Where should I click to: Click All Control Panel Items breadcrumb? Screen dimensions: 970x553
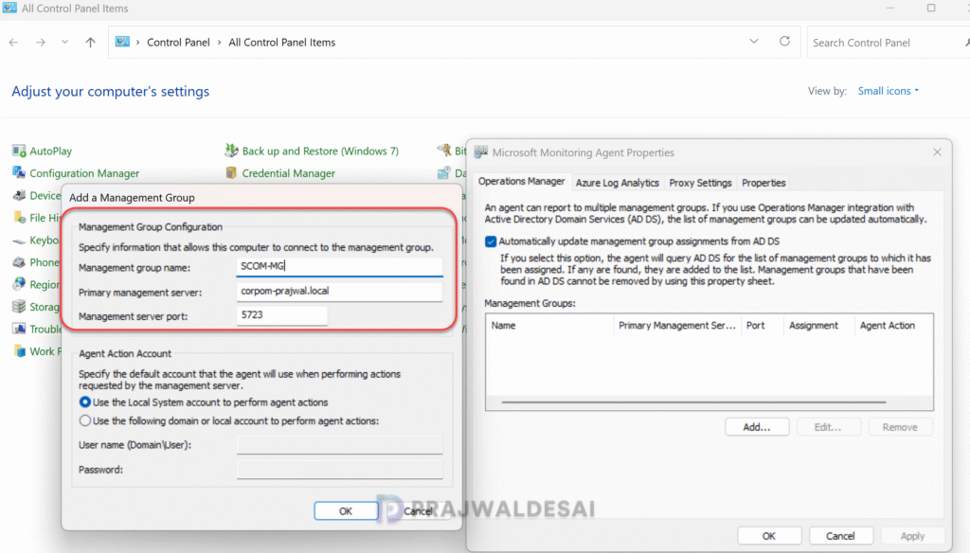click(282, 42)
